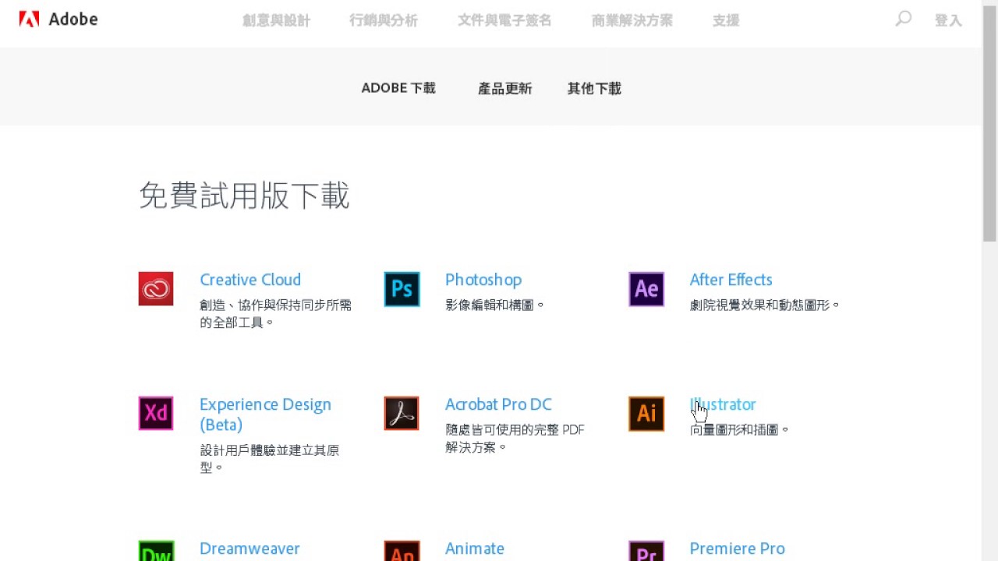Open the 文件與電子簽名 menu

tap(504, 21)
